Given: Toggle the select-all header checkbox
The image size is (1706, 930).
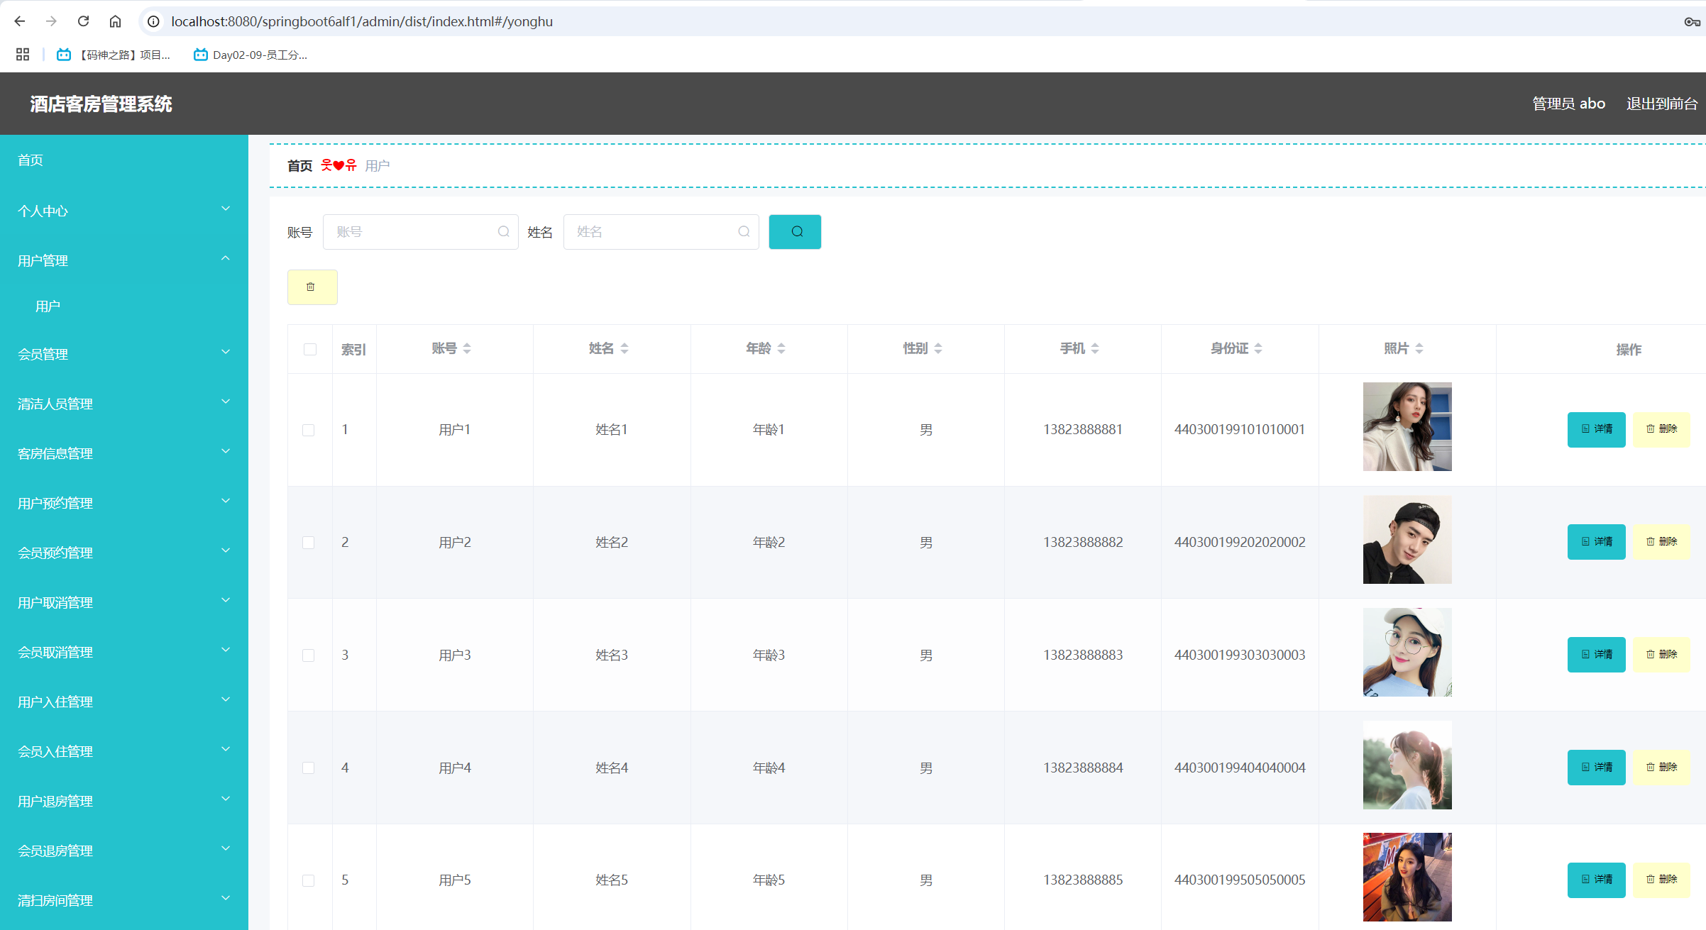Looking at the screenshot, I should coord(310,349).
